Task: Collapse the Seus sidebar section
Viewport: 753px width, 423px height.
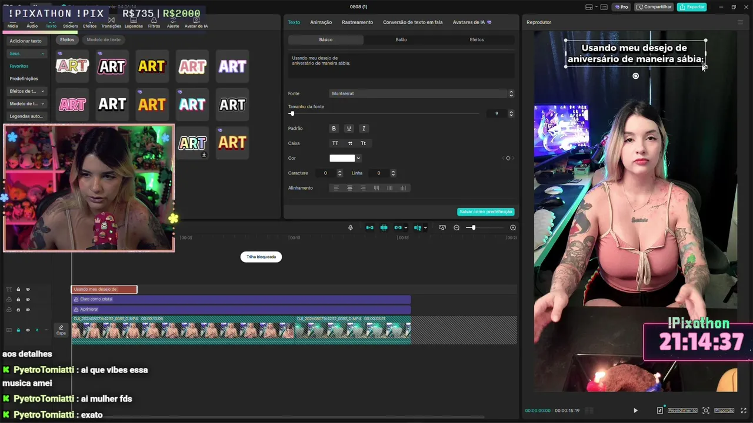Action: (26, 53)
